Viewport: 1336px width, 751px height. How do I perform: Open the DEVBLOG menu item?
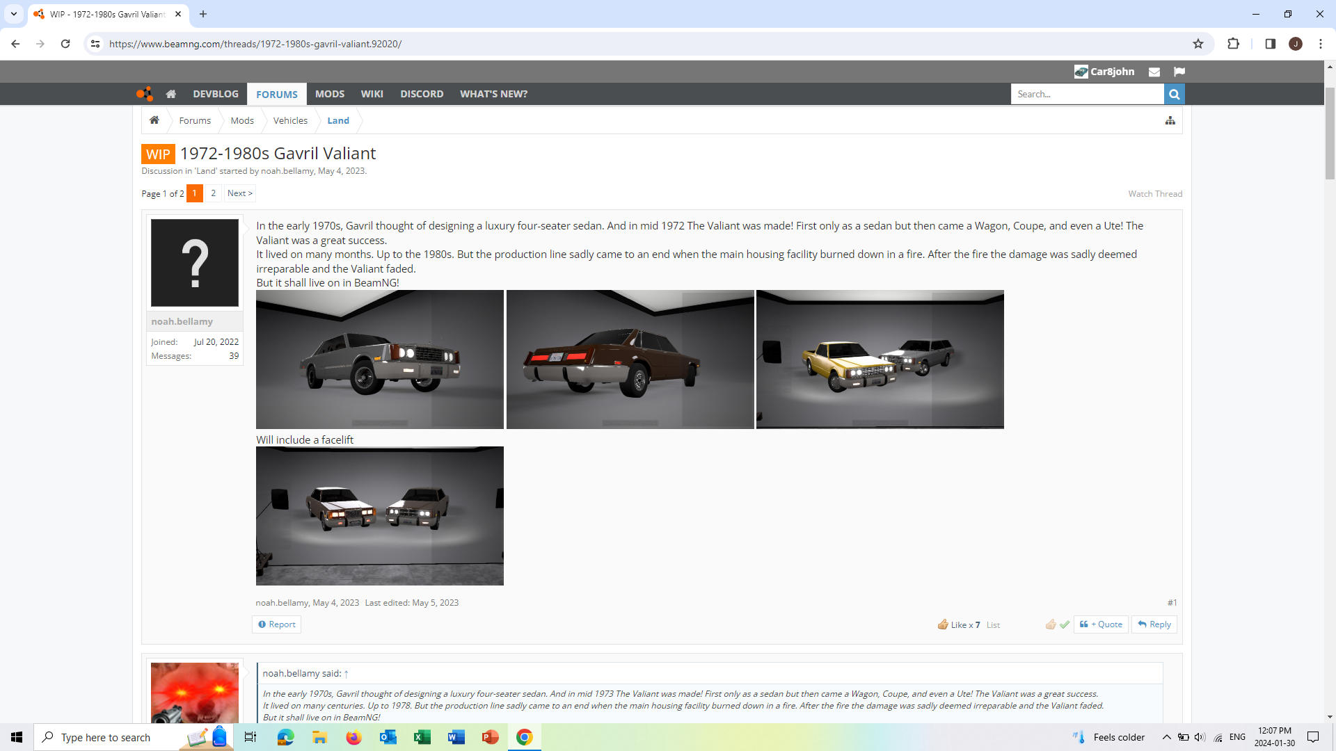pyautogui.click(x=216, y=94)
